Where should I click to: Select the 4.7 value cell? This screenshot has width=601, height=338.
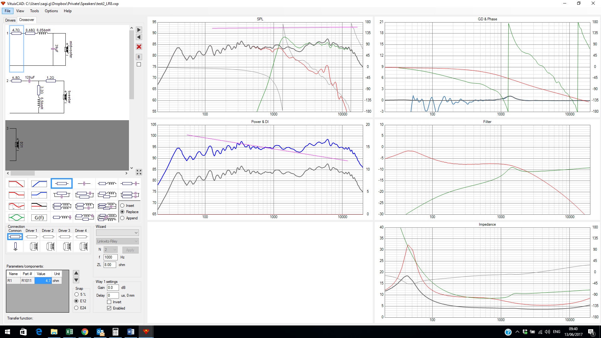tap(43, 281)
